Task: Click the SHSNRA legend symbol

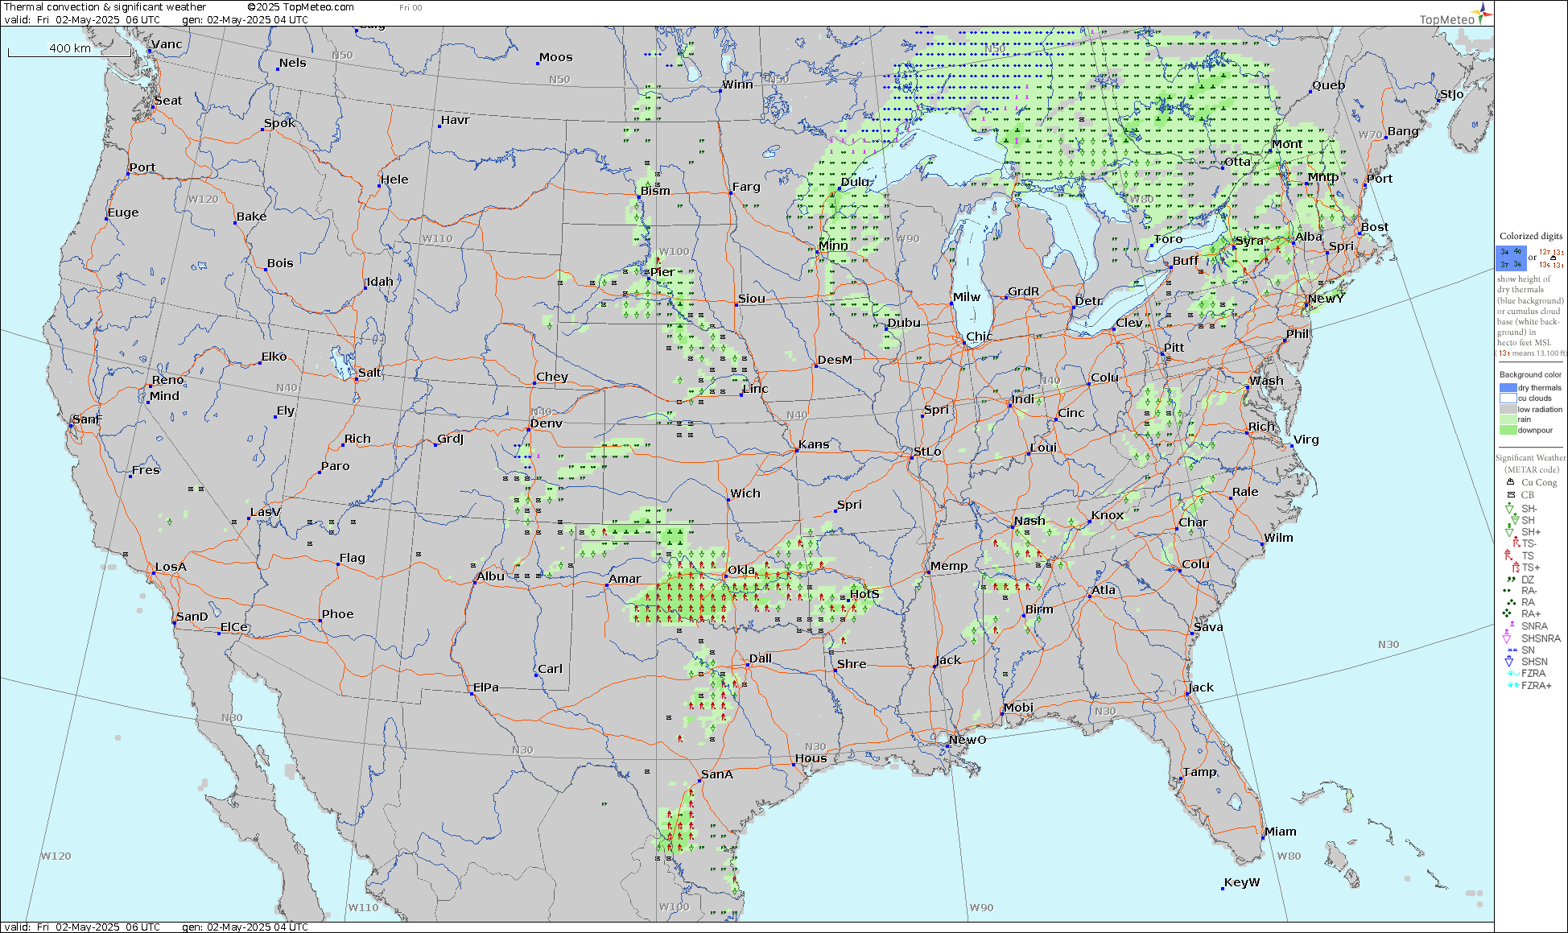Action: click(1507, 638)
